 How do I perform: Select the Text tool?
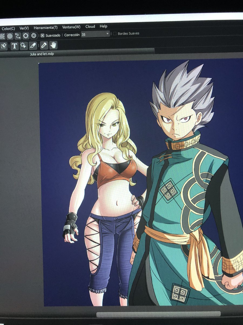14,46
